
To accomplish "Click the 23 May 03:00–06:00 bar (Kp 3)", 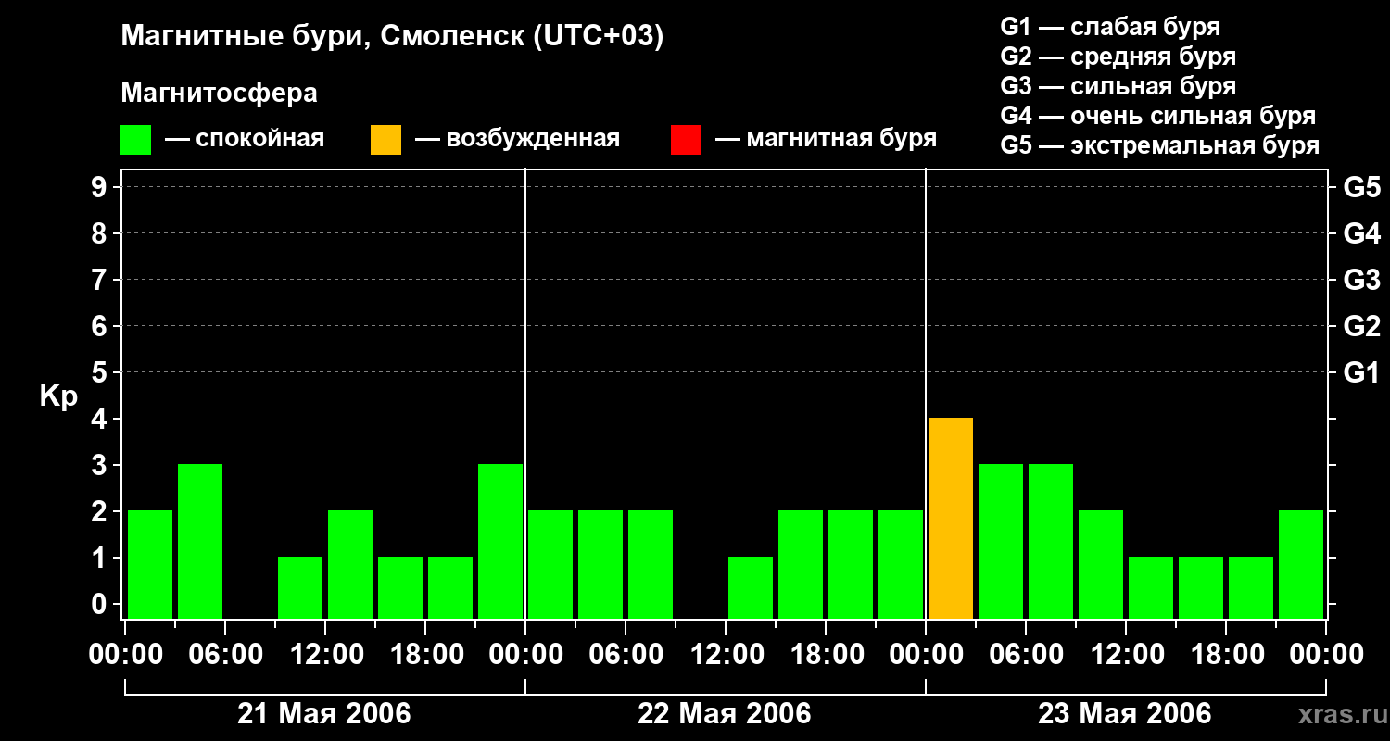I will click(x=1001, y=541).
